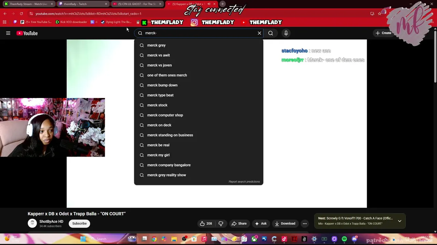The image size is (437, 245).
Task: Open Xbox app from taskbar
Action: pyautogui.click(x=254, y=239)
